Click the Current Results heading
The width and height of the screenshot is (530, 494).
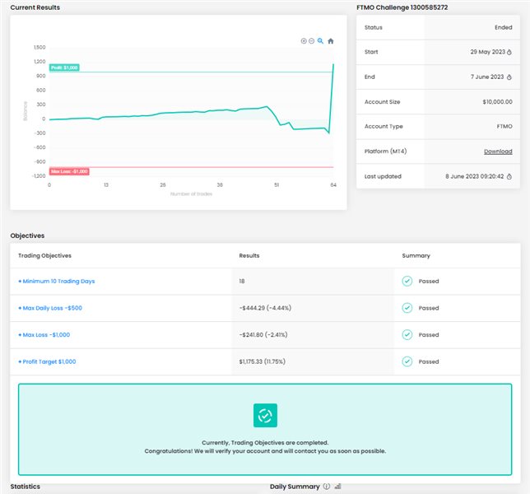tap(35, 7)
